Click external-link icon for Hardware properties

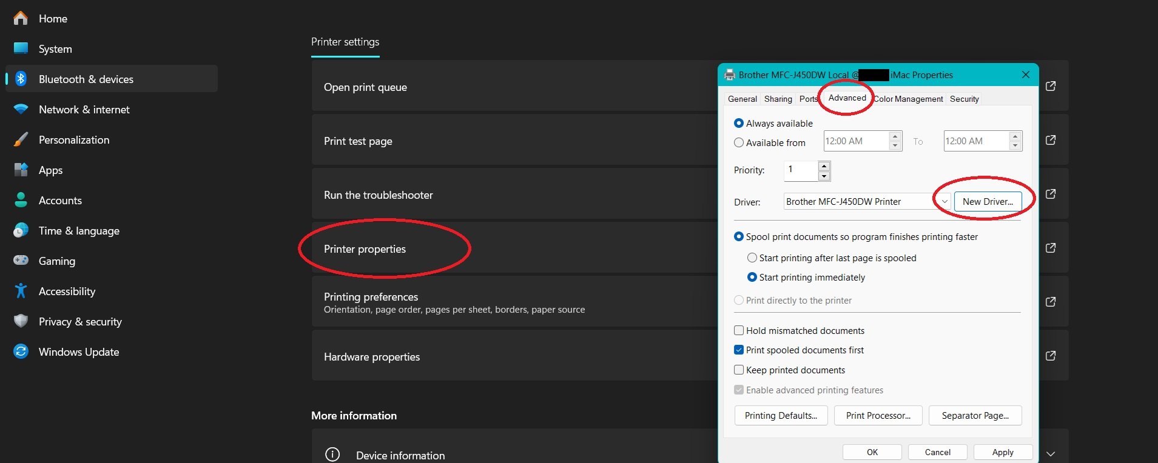coord(1051,356)
